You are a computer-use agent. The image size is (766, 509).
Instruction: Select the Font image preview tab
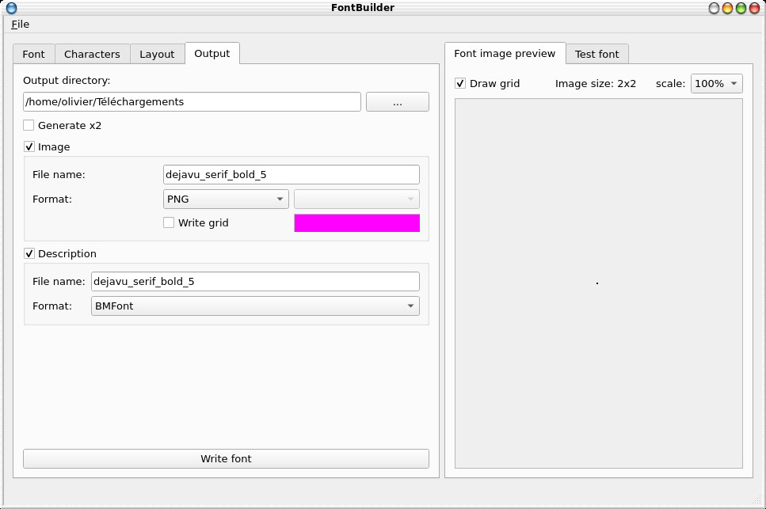505,53
